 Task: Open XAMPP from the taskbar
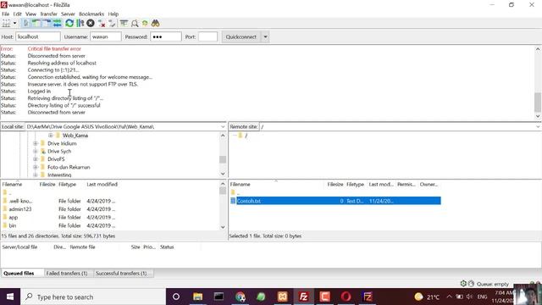pos(282,297)
